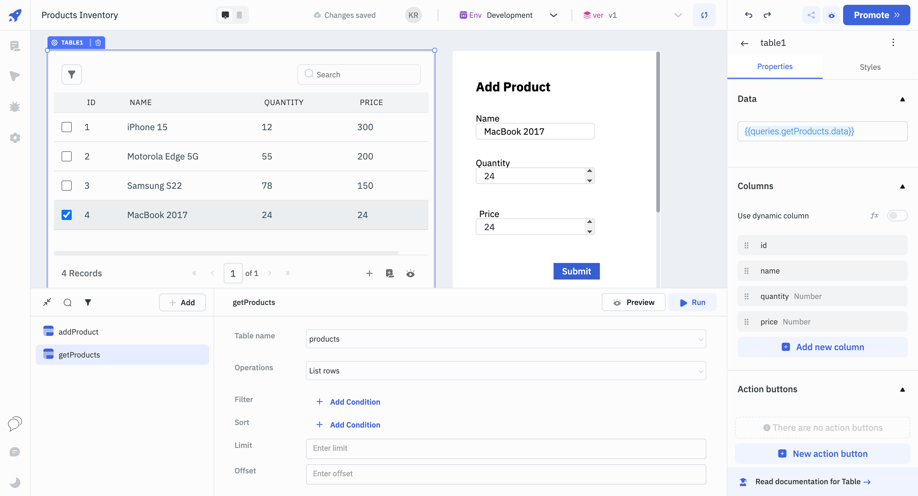Viewport: 918px width, 496px height.
Task: Collapse the Columns section
Action: point(902,187)
